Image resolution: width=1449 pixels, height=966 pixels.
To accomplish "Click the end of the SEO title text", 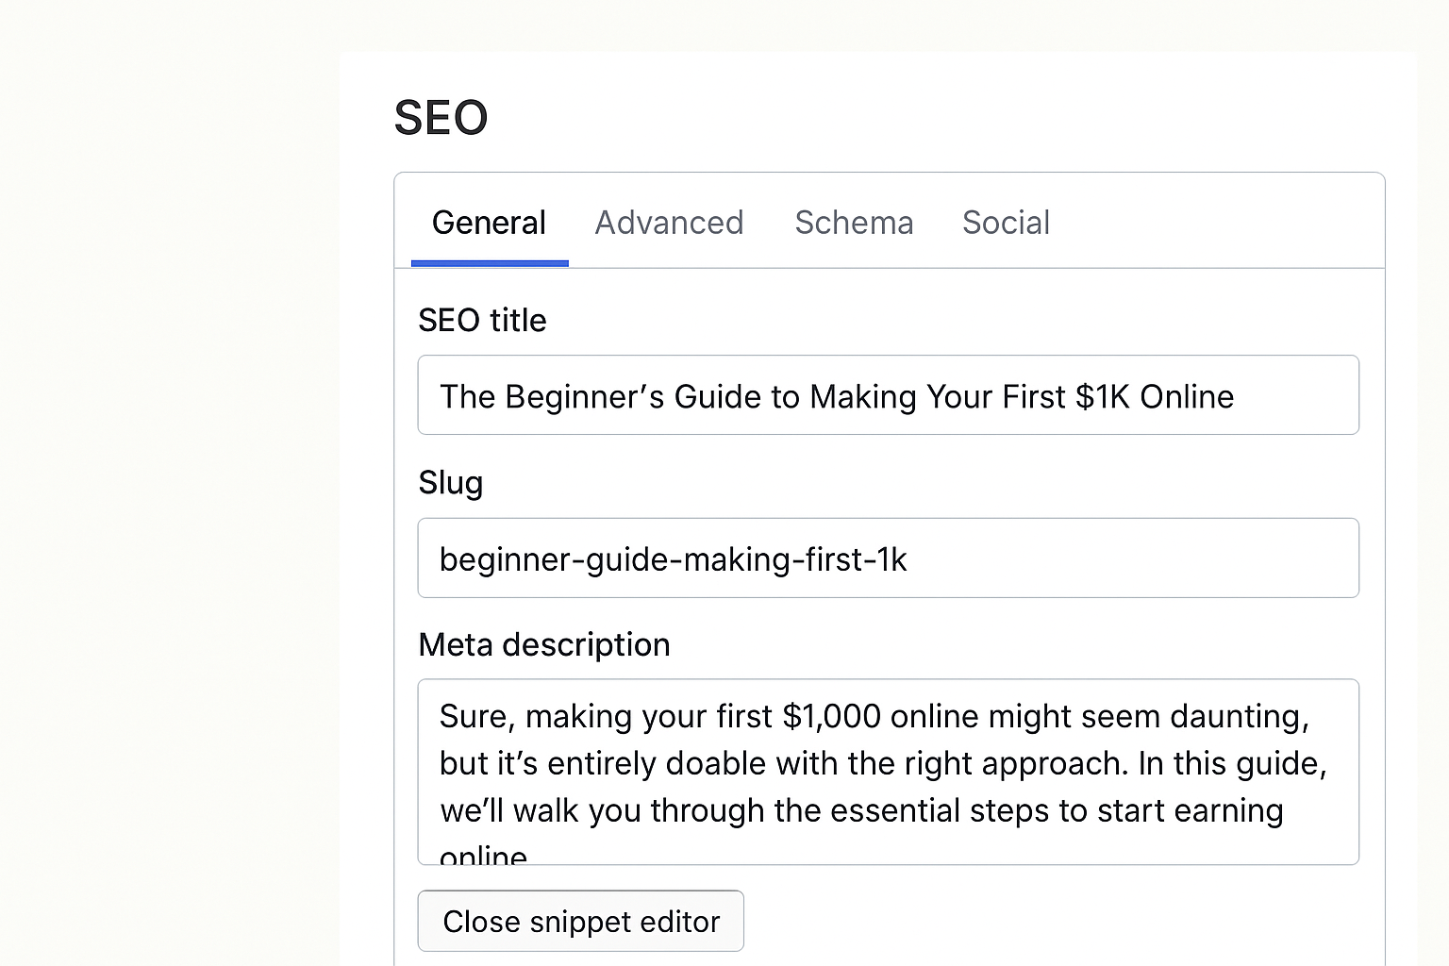I will coord(1233,396).
